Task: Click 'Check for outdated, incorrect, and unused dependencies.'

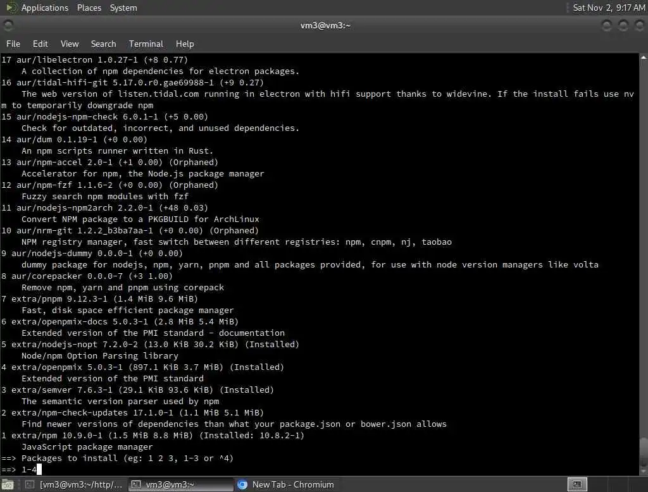Action: click(x=160, y=128)
